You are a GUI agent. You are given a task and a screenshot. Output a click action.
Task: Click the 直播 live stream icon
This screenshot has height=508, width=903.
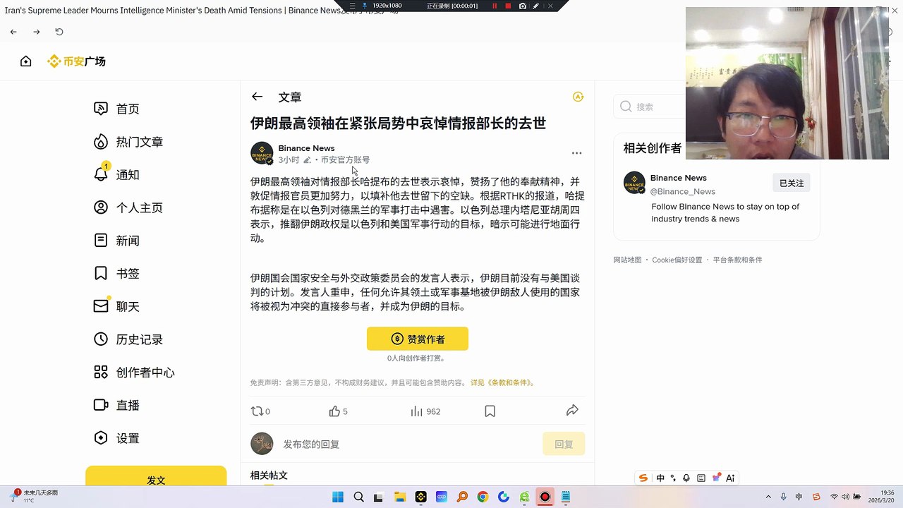click(x=101, y=405)
